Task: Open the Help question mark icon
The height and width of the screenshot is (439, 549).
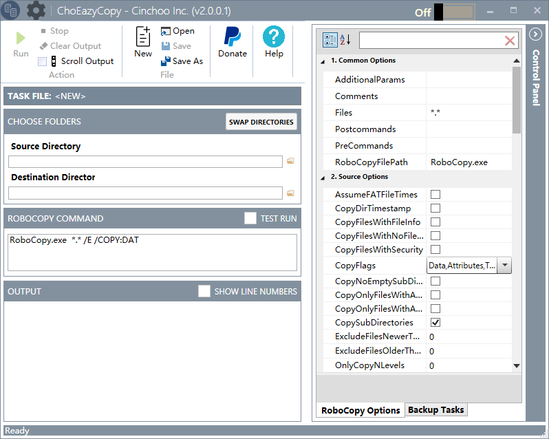Action: [x=274, y=36]
